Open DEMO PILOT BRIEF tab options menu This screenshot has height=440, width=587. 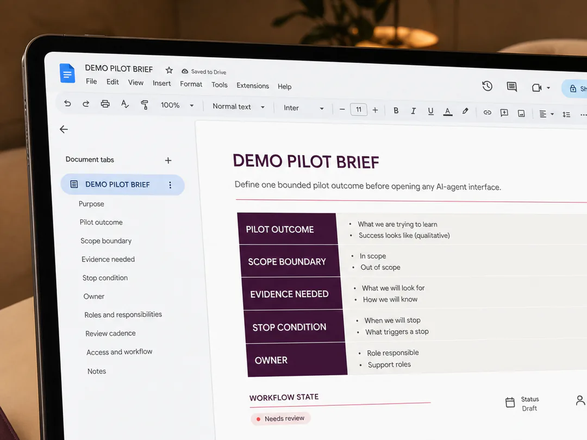pos(170,185)
